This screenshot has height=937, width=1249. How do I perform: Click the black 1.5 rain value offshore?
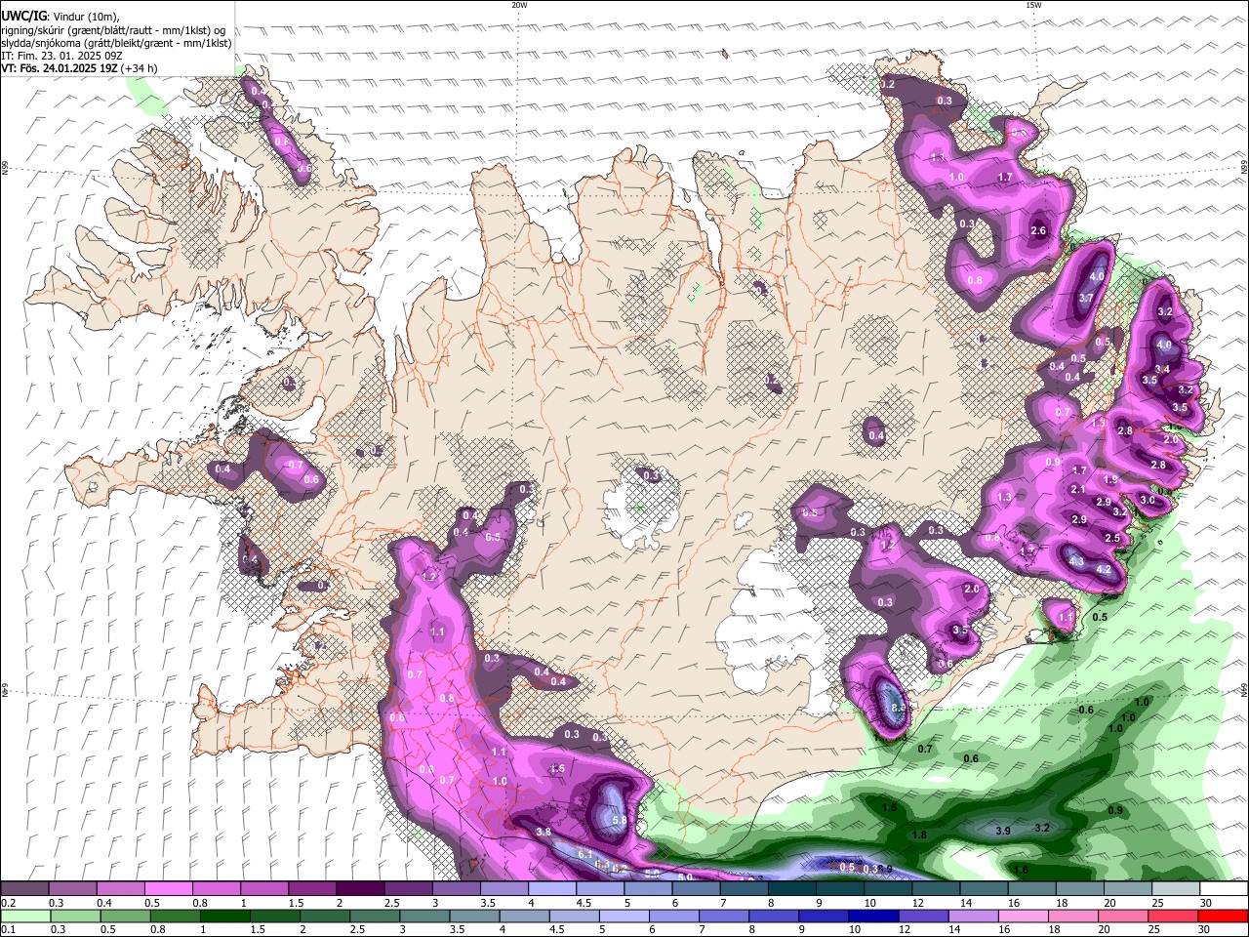point(890,808)
